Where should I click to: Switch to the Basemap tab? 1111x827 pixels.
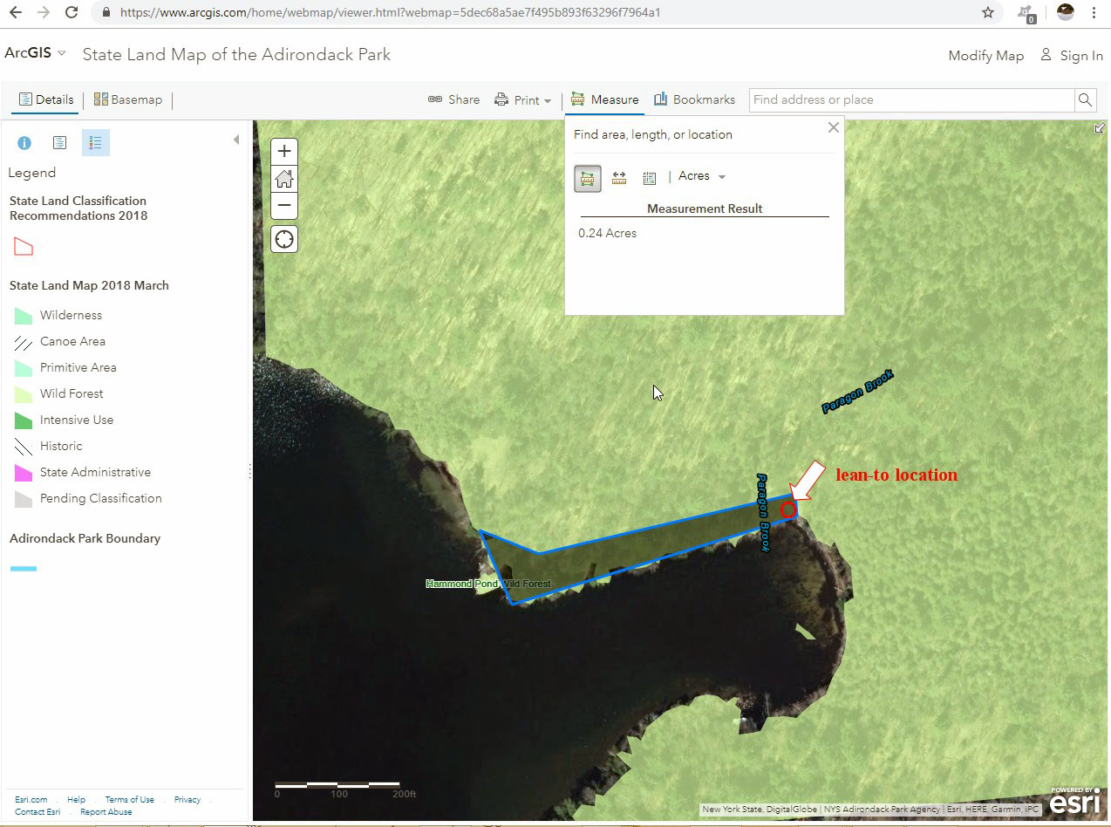(128, 99)
